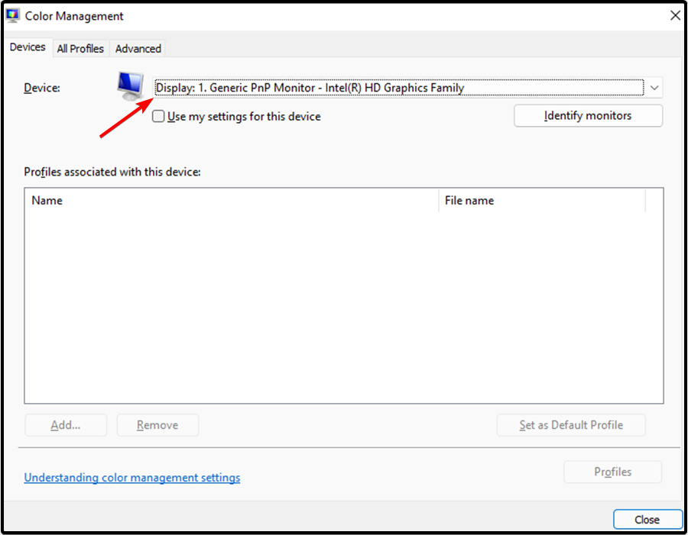Enable 'Use my settings for this device'
This screenshot has height=535, width=688.
point(158,116)
